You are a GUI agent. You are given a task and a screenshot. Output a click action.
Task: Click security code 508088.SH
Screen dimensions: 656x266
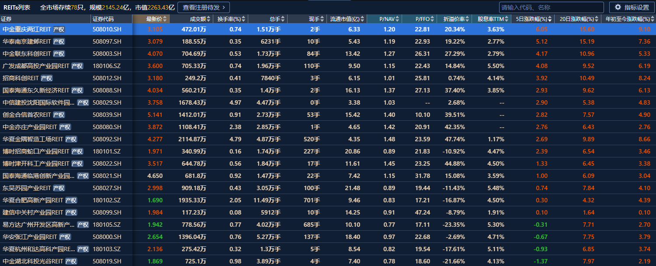(x=107, y=90)
